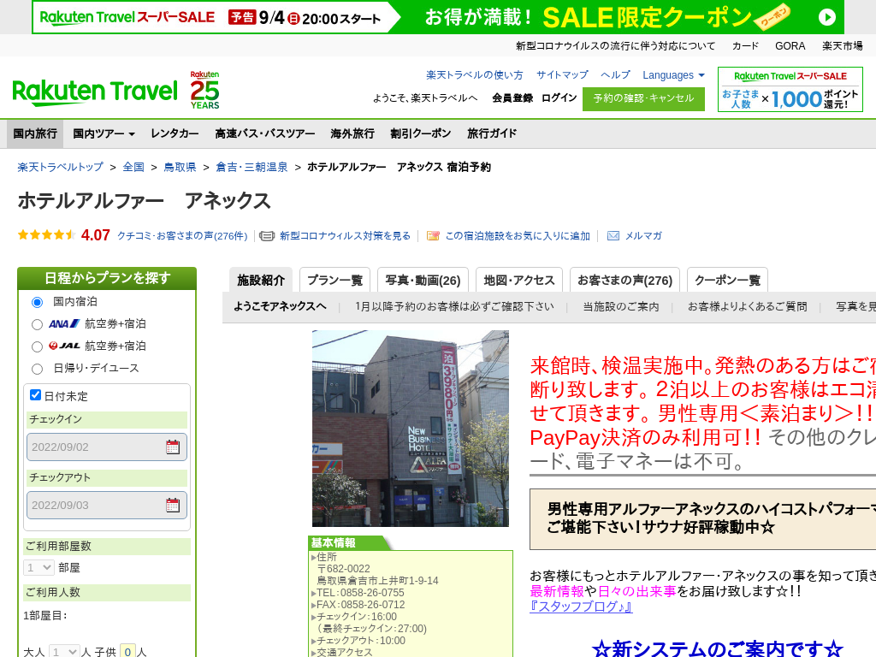
Task: Click the banner play arrow icon
Action: [827, 17]
